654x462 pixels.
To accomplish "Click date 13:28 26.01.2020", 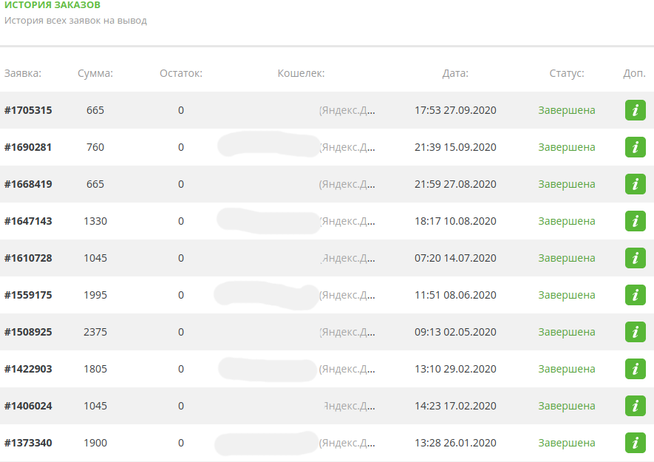I will [x=455, y=443].
